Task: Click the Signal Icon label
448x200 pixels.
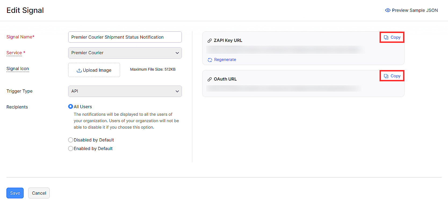Action: click(18, 69)
